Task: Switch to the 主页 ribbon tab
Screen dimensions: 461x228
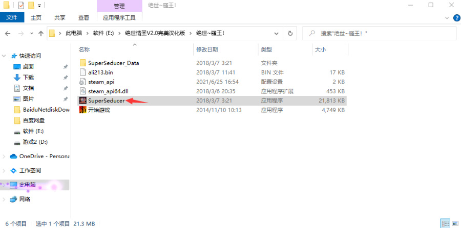Action: 36,18
